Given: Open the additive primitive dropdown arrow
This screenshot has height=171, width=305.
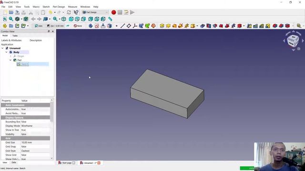Looking at the screenshot, I should coord(197,26).
